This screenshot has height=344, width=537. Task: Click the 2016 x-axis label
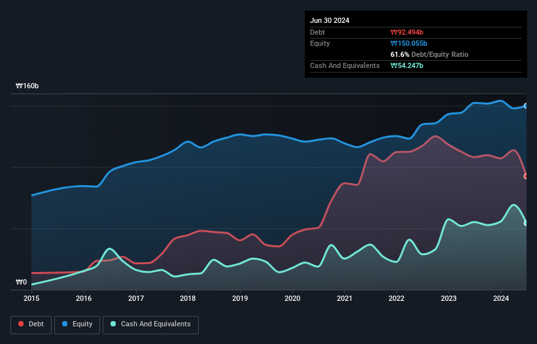(x=84, y=298)
